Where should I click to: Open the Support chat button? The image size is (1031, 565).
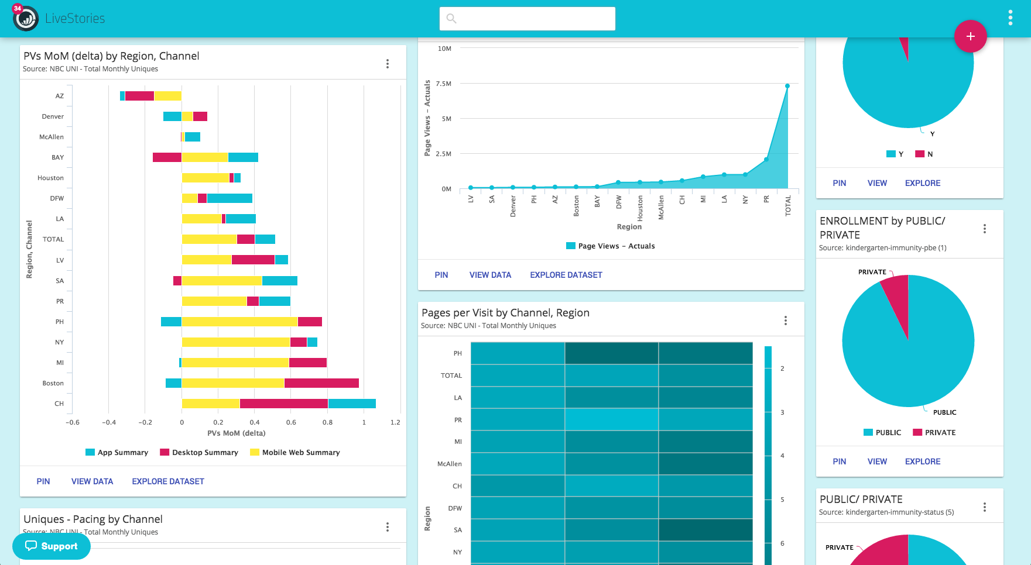[52, 546]
